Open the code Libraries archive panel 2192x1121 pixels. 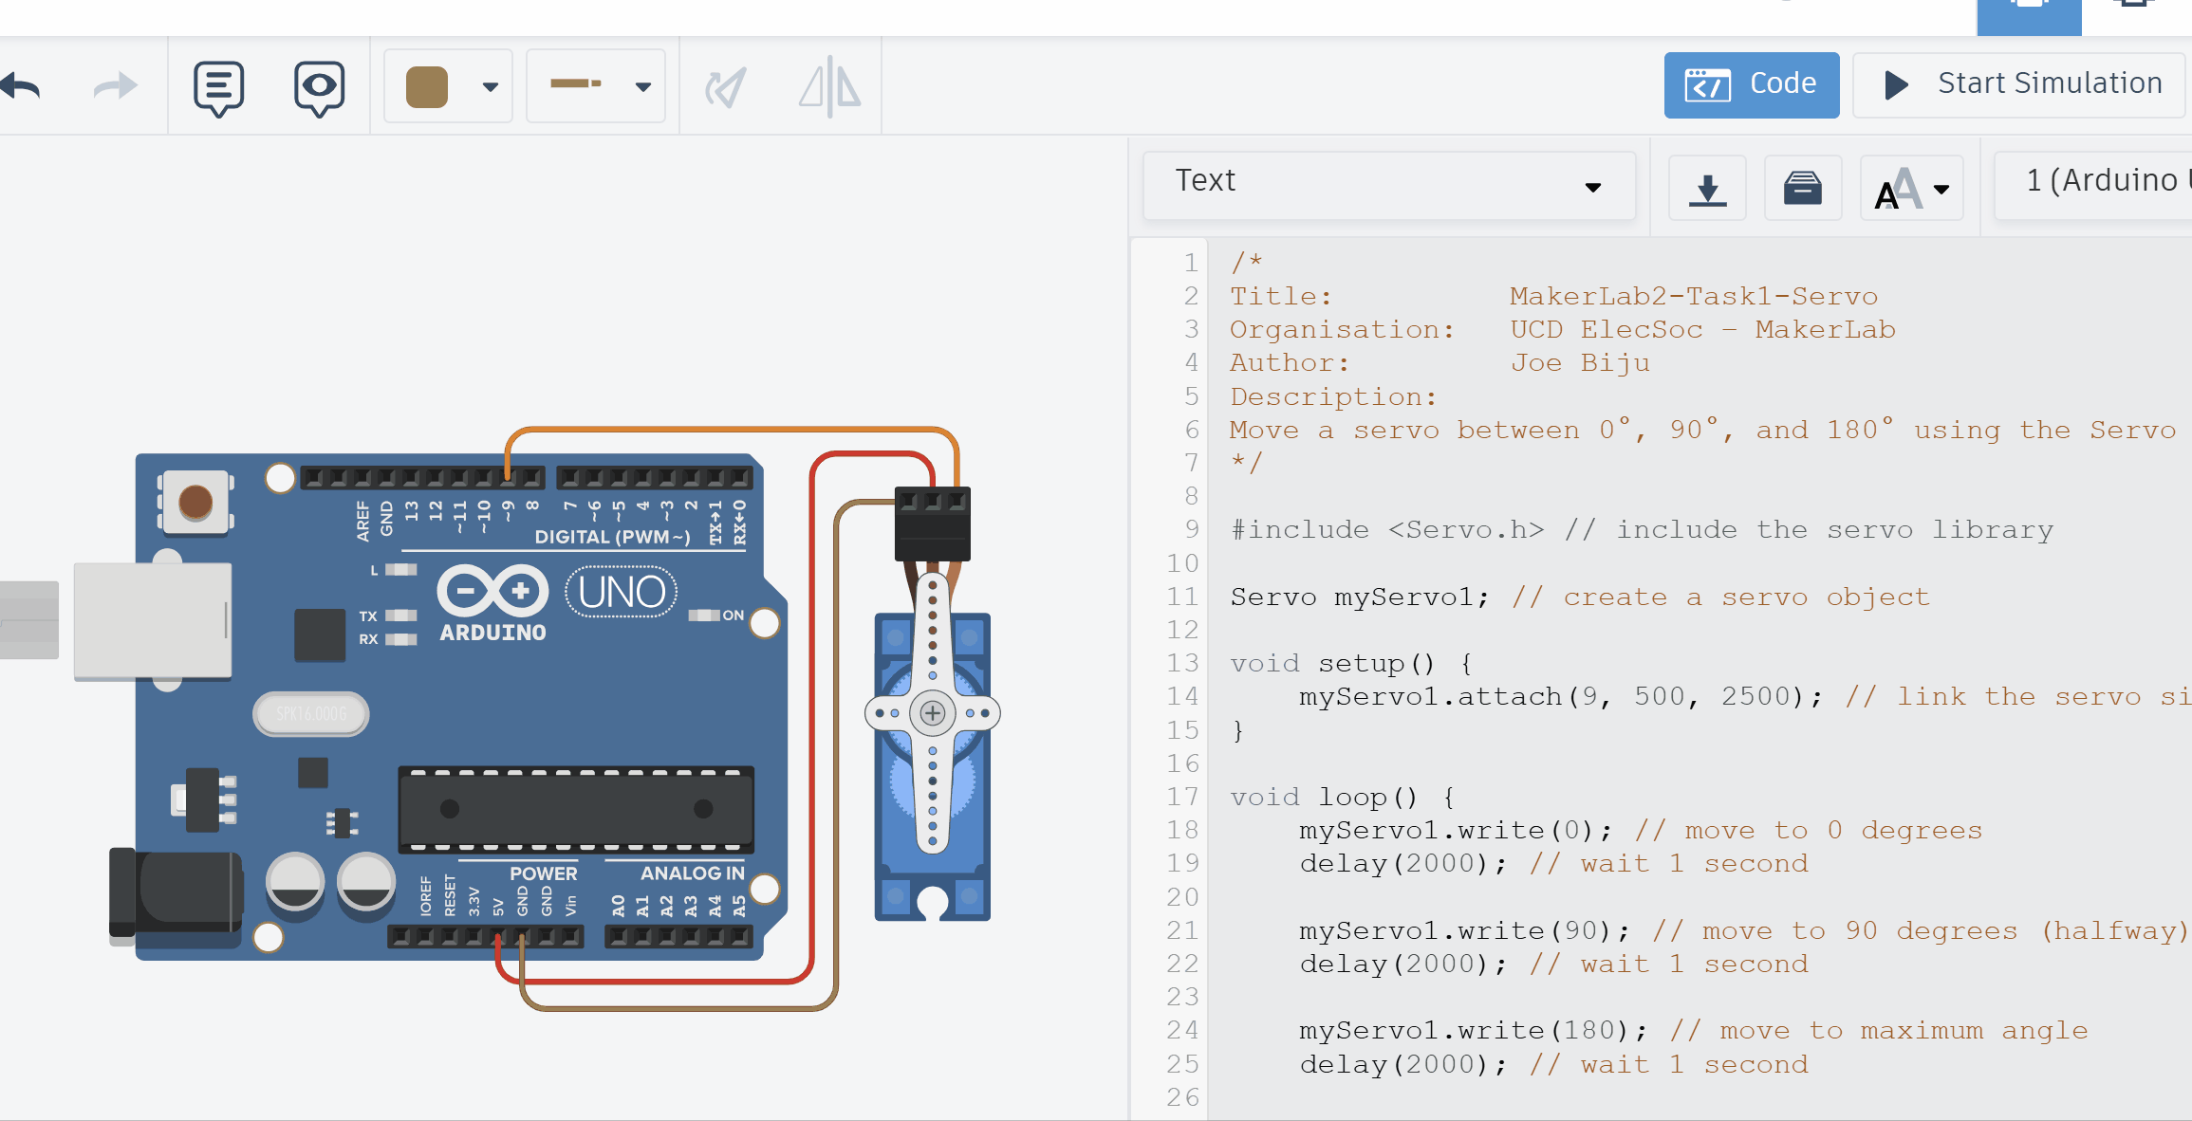point(1803,187)
